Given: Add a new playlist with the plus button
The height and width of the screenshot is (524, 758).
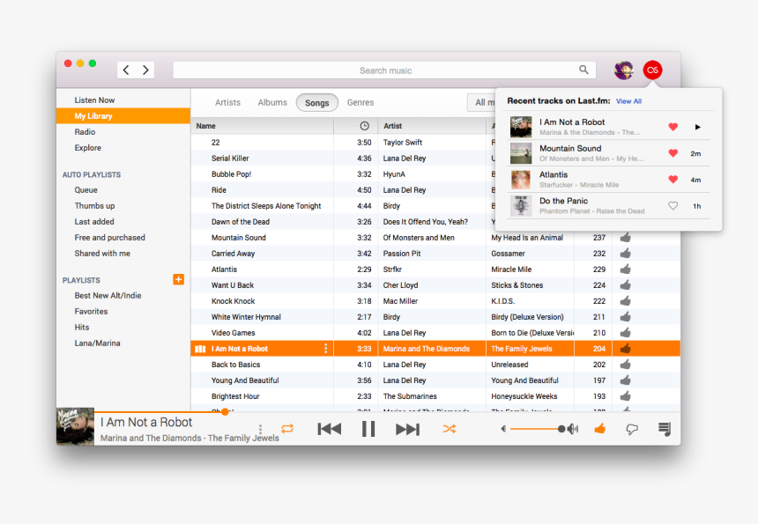Looking at the screenshot, I should (178, 279).
